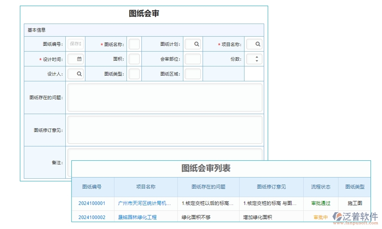Viewport: 382px width, 229px height.
Task: Open the 项目名称 search magnifier icon
Action: (x=254, y=44)
